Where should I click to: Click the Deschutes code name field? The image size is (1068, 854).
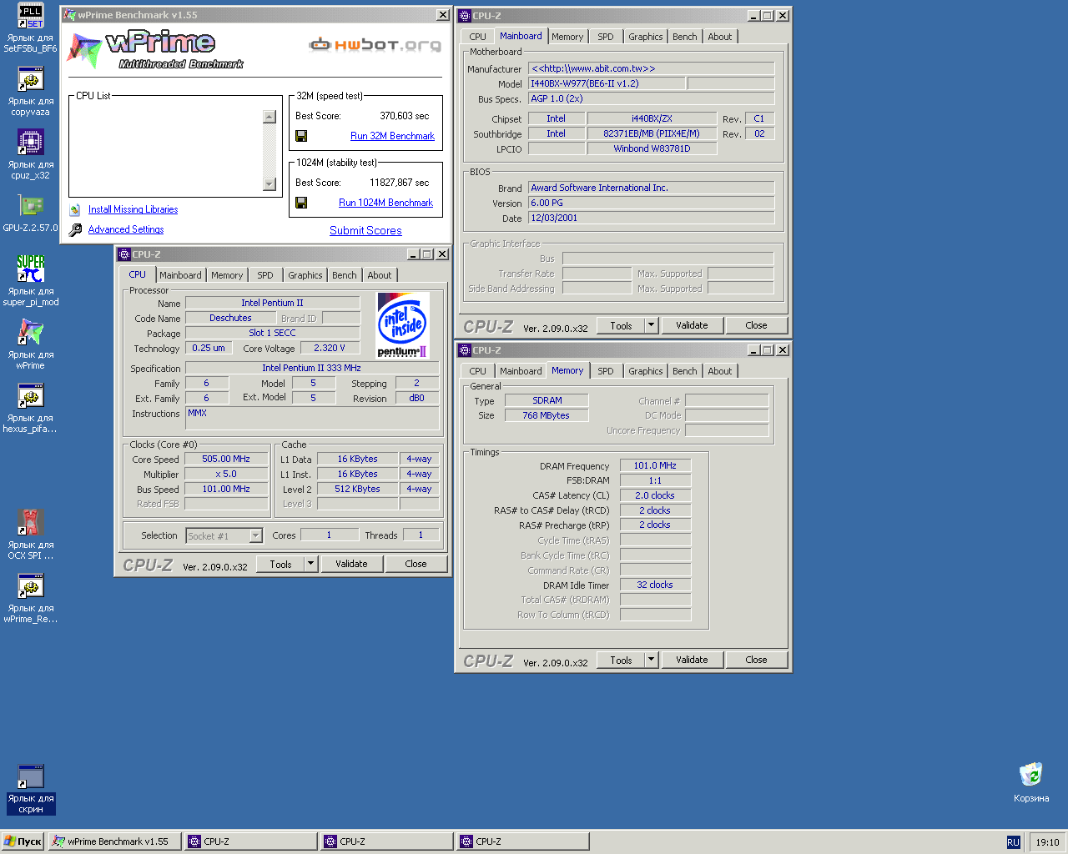click(x=231, y=318)
